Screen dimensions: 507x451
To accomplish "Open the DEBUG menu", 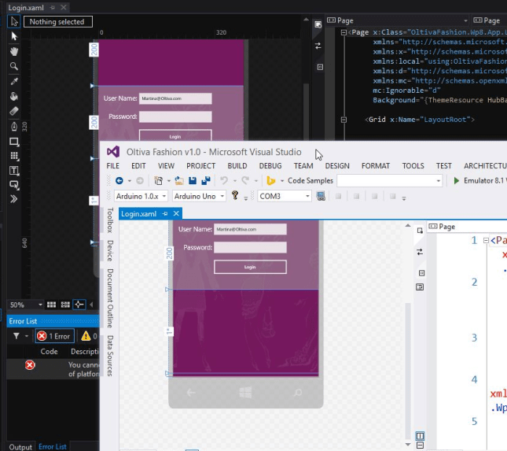I will pyautogui.click(x=270, y=166).
